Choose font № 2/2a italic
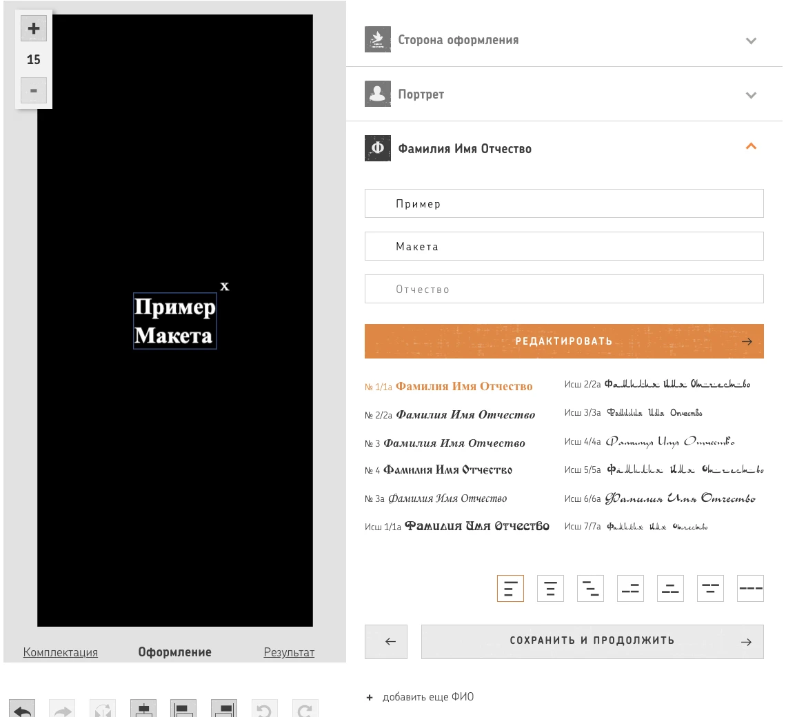Image resolution: width=786 pixels, height=717 pixels. (450, 415)
